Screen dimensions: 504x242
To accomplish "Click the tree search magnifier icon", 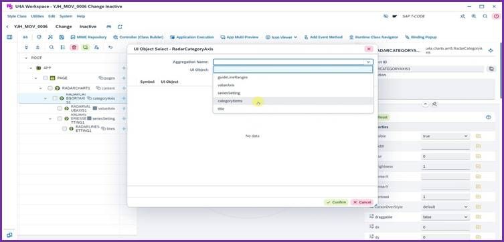I will 52,47.
